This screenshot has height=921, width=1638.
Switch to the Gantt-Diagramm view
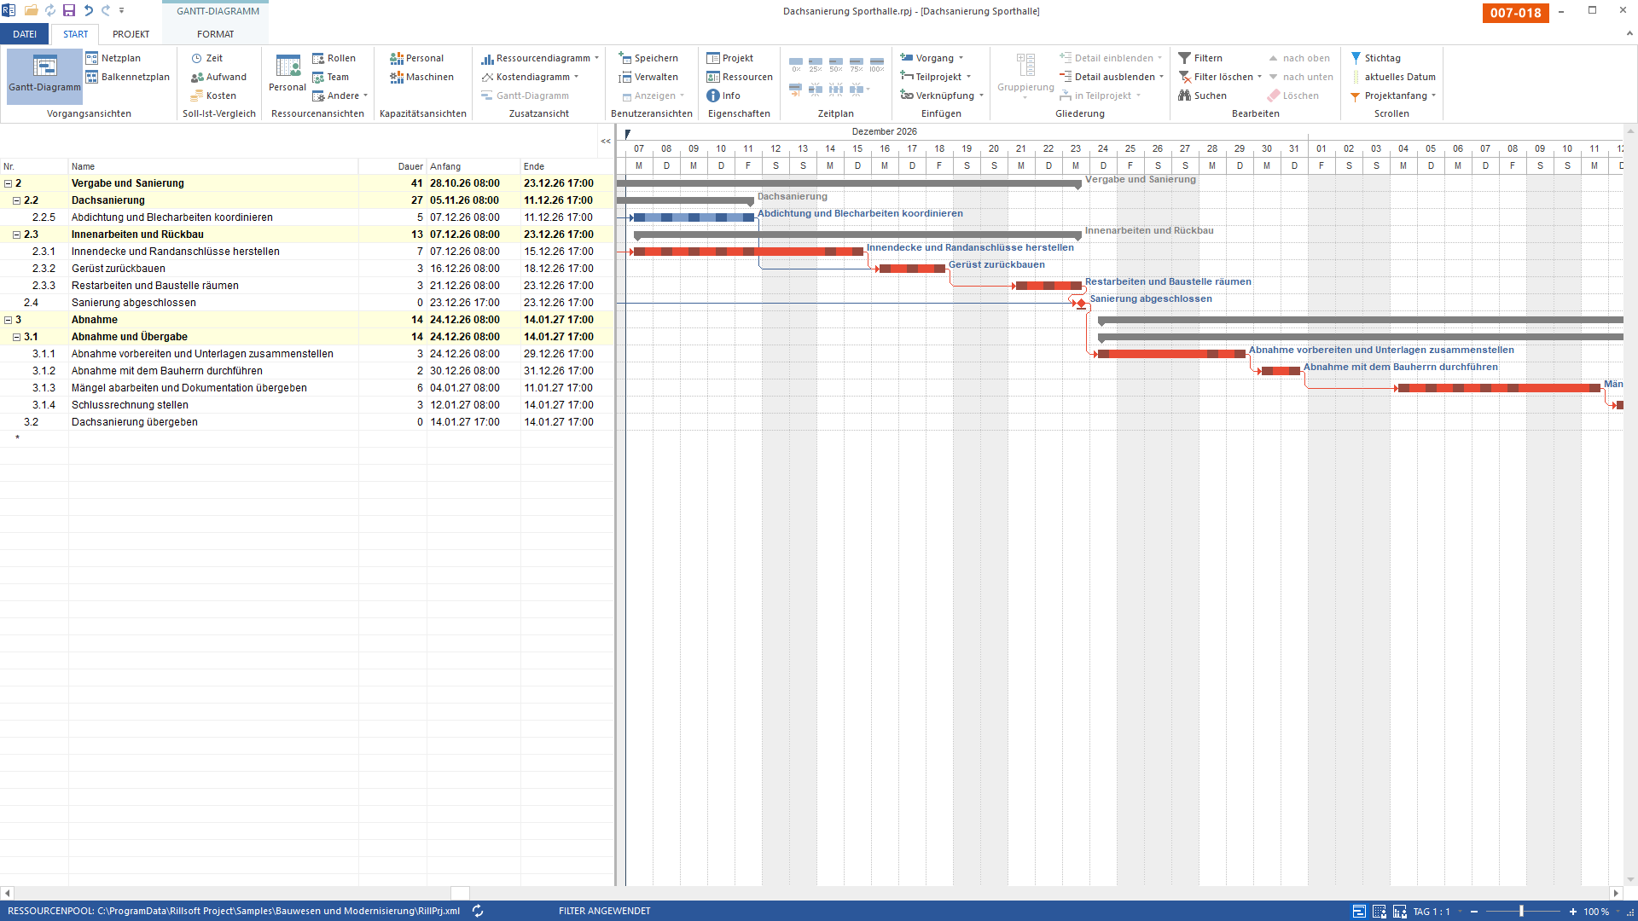click(x=44, y=76)
